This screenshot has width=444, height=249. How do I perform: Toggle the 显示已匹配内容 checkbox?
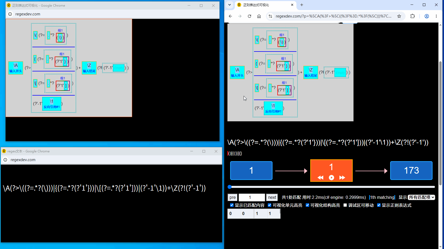(x=232, y=205)
